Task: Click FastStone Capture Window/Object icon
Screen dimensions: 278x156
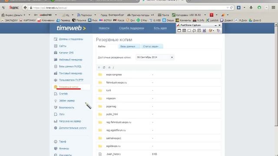Action: click(184, 31)
